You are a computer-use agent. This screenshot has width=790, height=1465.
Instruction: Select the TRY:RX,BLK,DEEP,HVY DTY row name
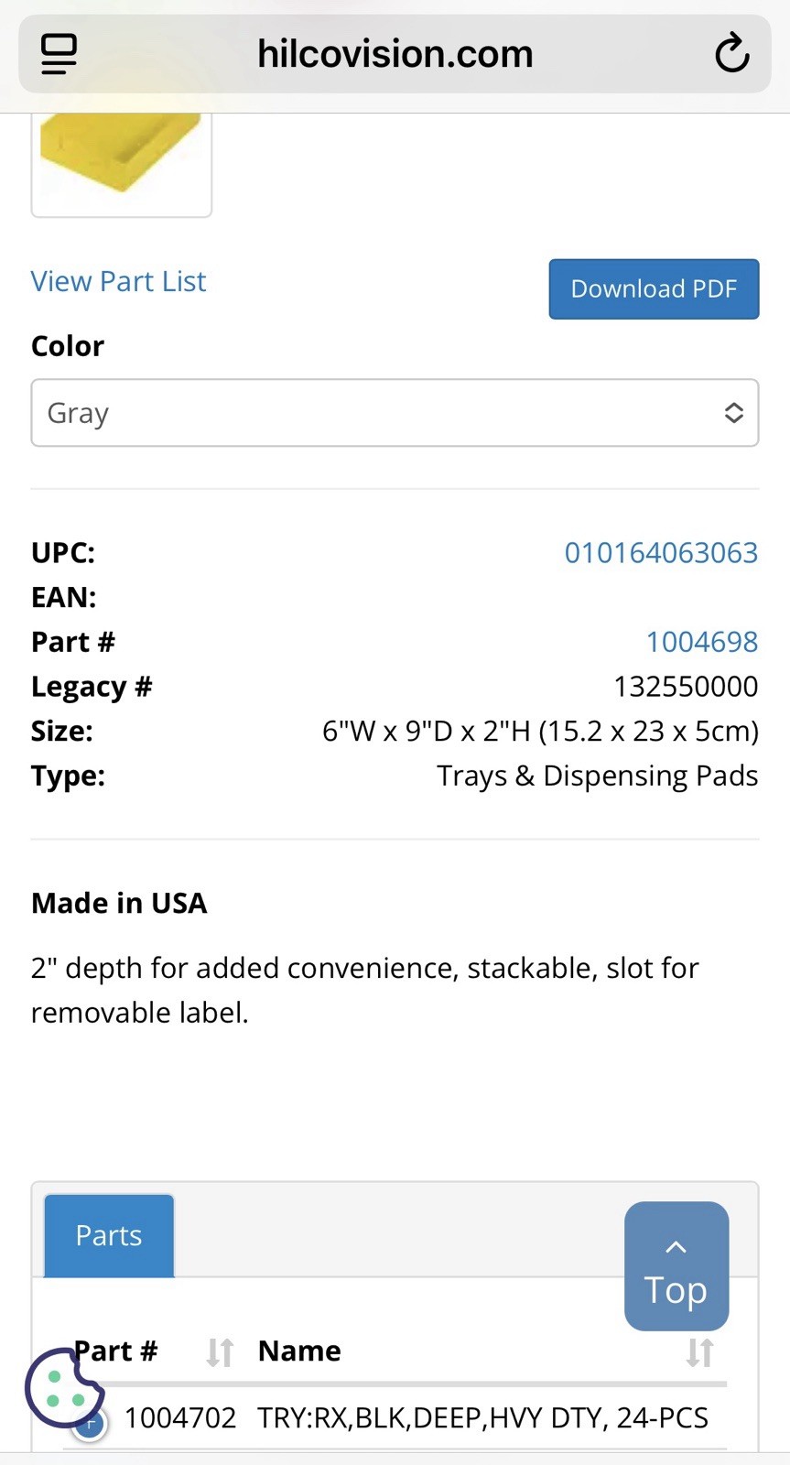482,1417
